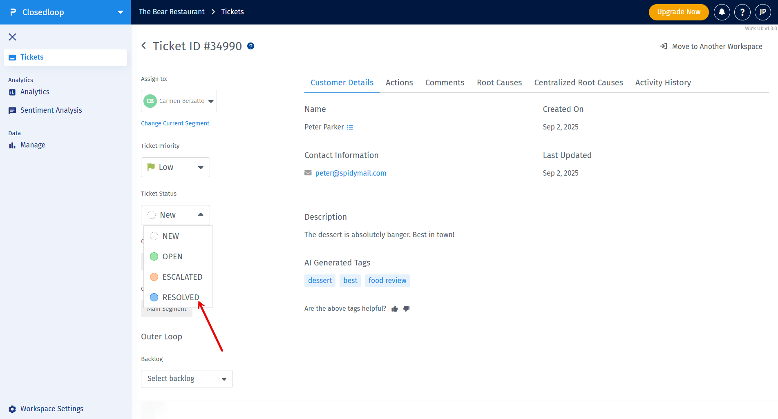This screenshot has height=419, width=778.
Task: Close the sidebar with the X icon
Action: pyautogui.click(x=13, y=37)
